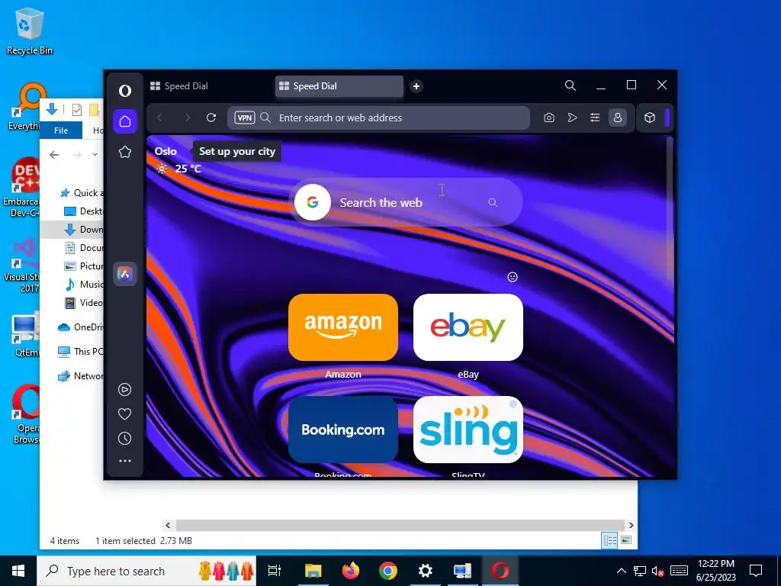The height and width of the screenshot is (586, 781).
Task: Open recent locations dropdown in File Explorer
Action: pyautogui.click(x=95, y=155)
